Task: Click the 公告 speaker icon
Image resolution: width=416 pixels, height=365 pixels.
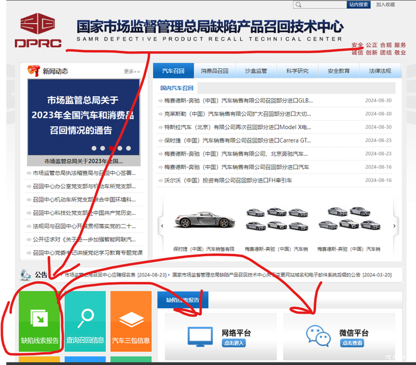Action: [26, 275]
